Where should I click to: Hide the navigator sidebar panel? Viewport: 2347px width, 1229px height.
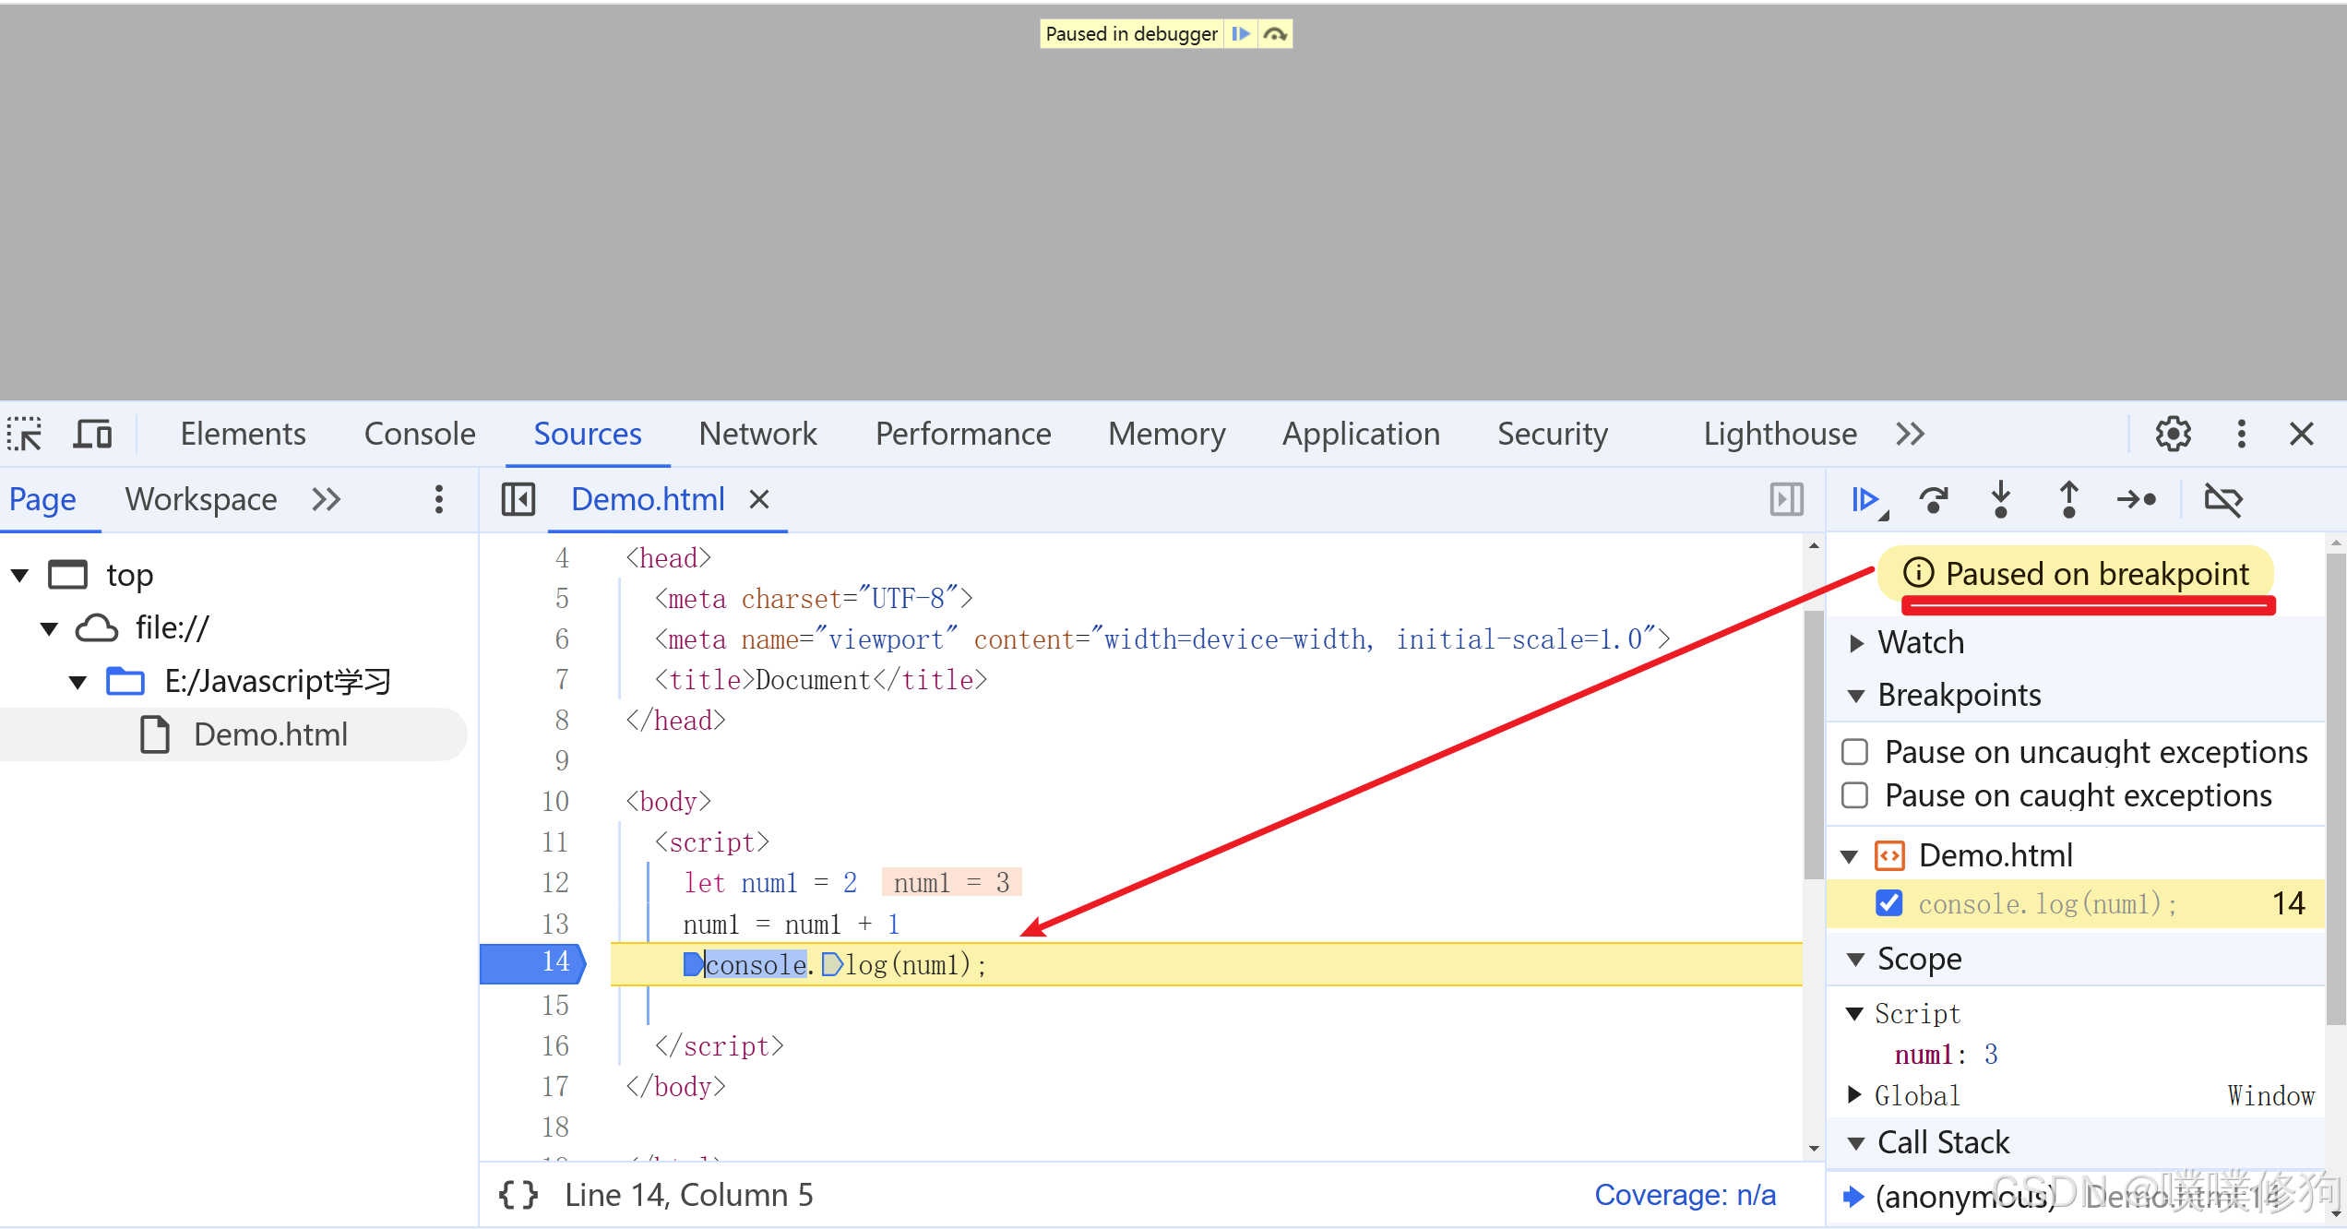tap(518, 500)
